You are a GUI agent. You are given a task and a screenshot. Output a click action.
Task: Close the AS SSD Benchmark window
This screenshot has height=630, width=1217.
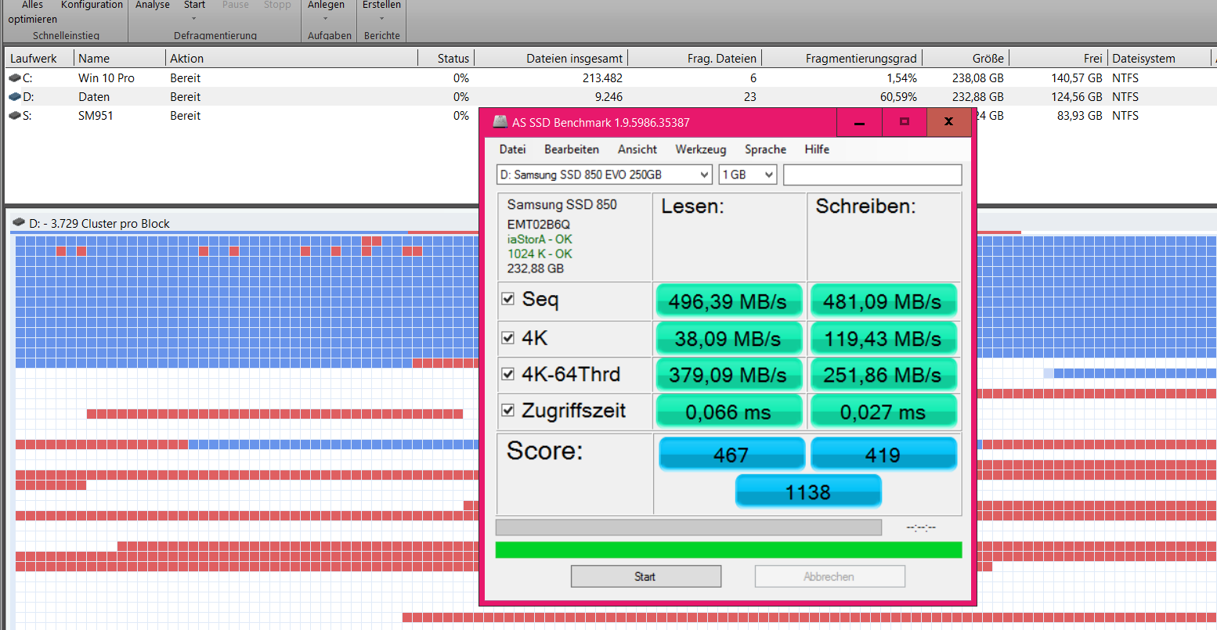[x=948, y=123]
